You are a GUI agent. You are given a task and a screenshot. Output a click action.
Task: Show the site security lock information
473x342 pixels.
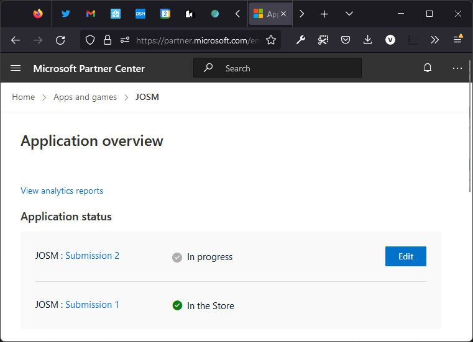point(108,40)
